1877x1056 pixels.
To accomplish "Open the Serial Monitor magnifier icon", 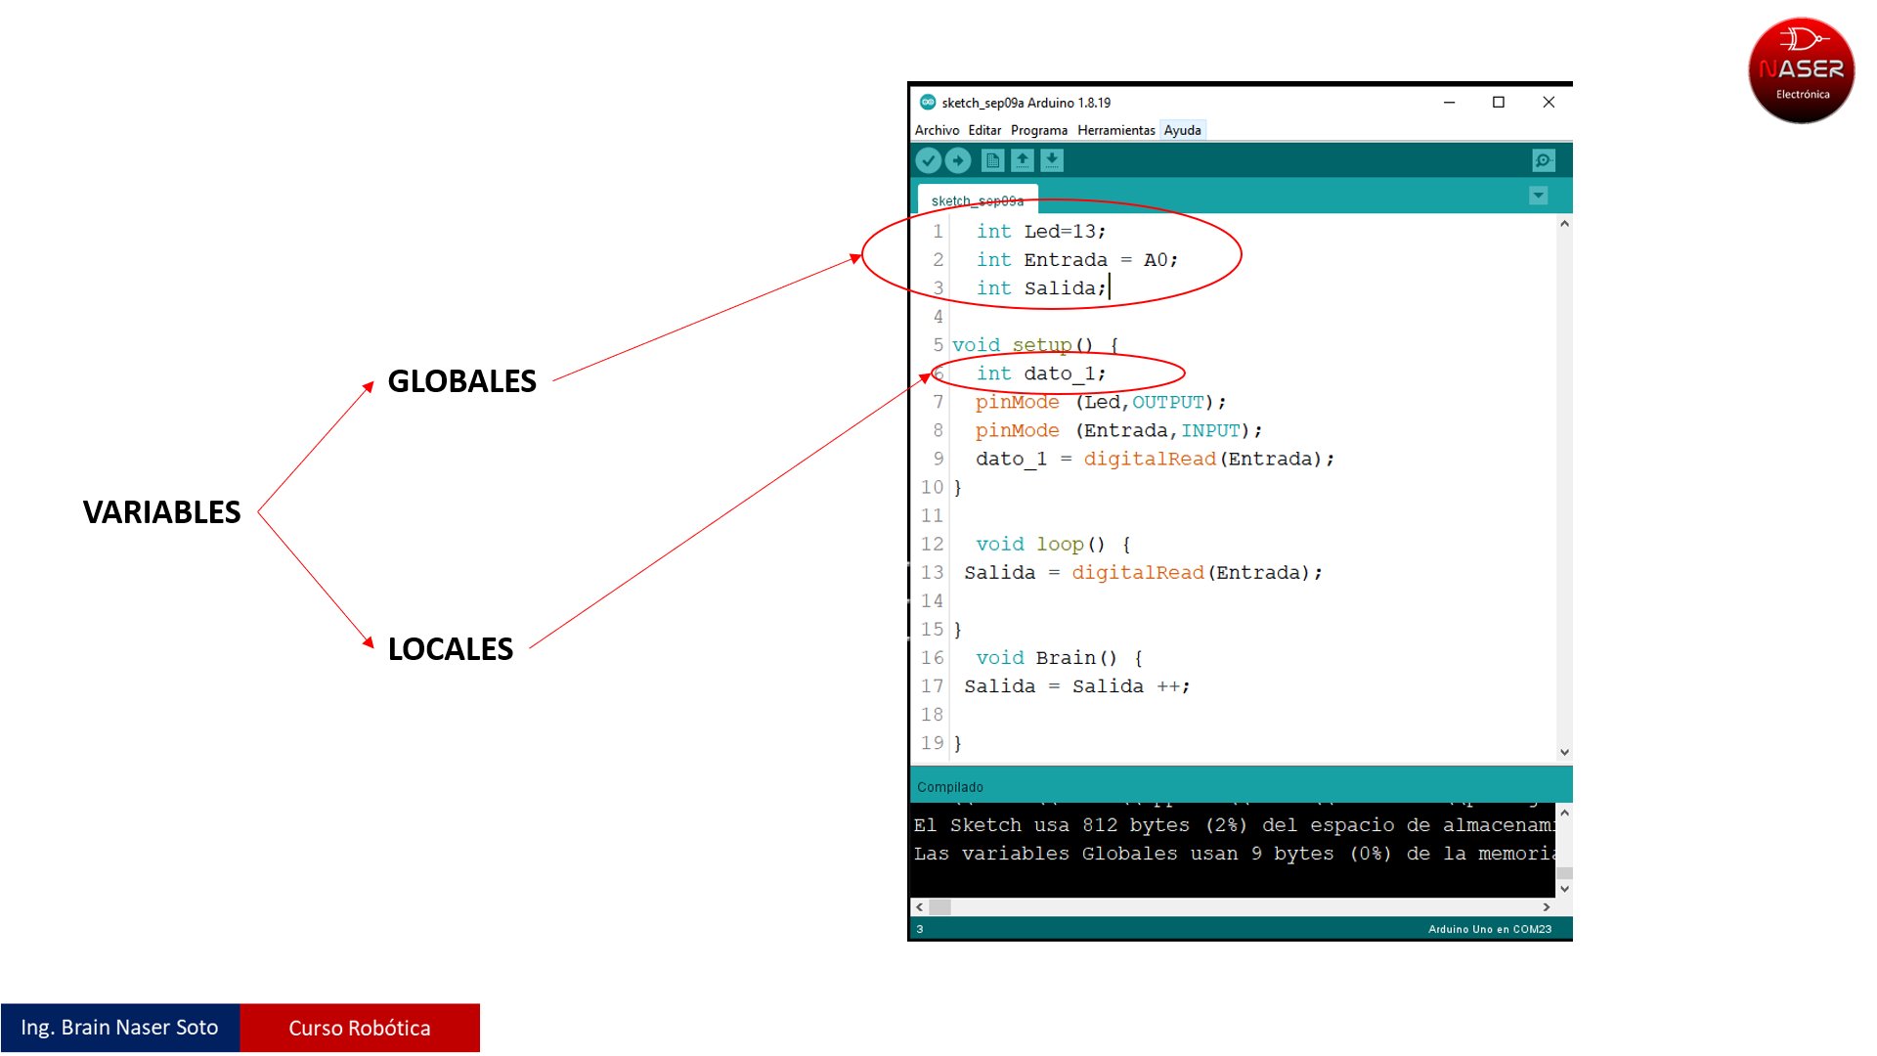I will [x=1544, y=160].
